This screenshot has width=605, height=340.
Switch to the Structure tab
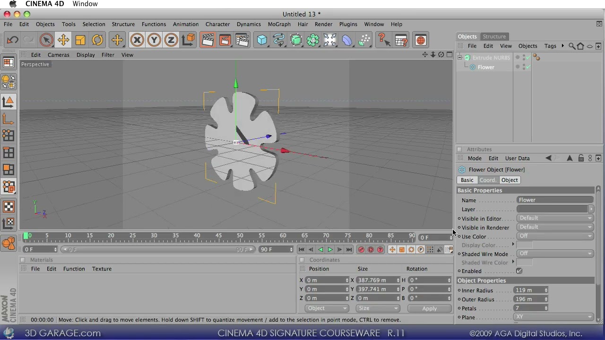pos(494,36)
